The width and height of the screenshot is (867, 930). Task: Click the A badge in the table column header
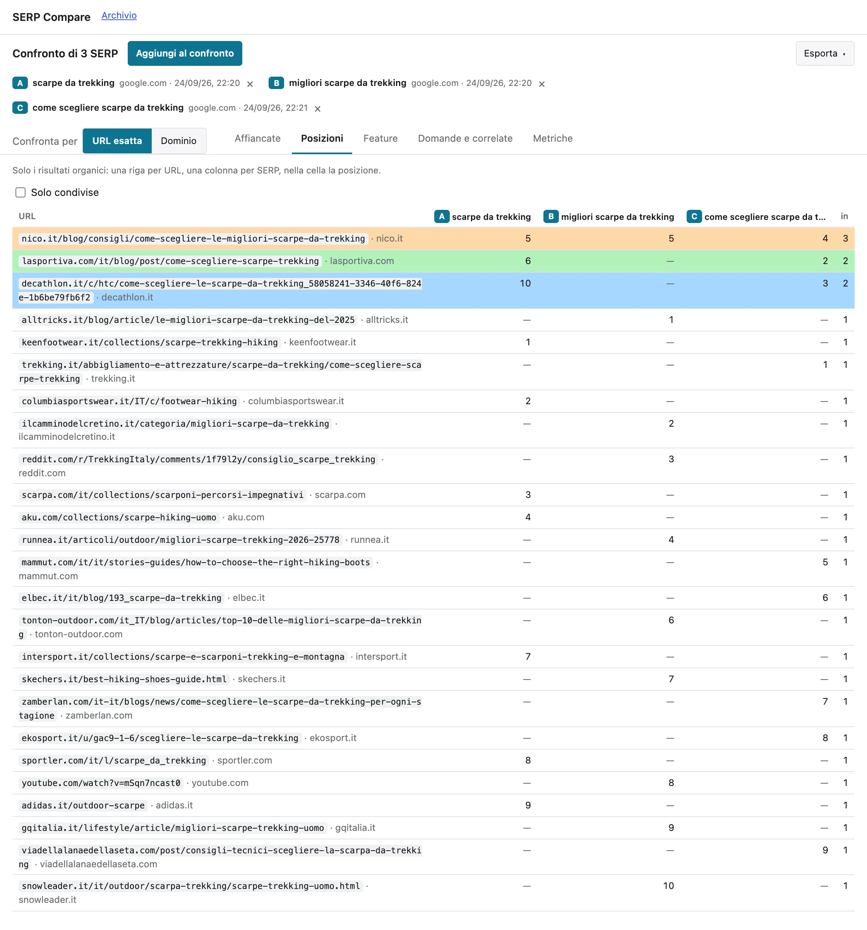tap(442, 216)
